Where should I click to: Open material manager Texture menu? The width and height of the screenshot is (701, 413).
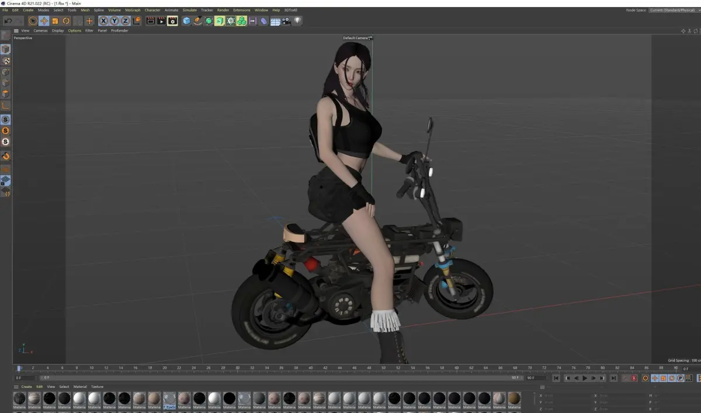[x=97, y=387]
